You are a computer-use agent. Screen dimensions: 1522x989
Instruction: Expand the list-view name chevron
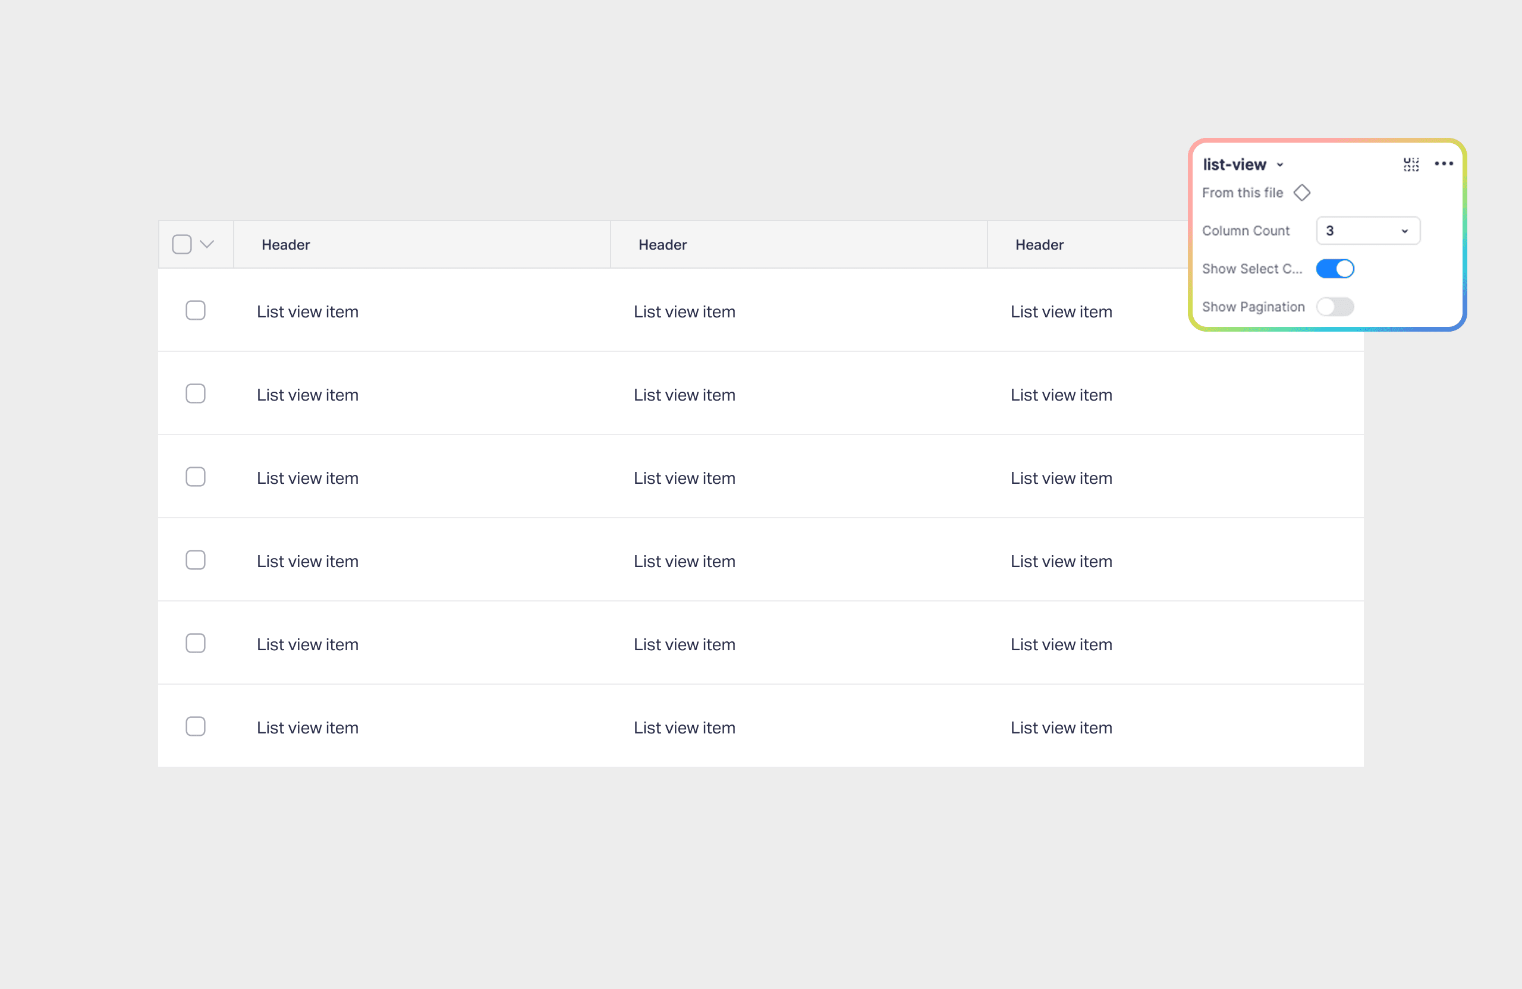1279,165
